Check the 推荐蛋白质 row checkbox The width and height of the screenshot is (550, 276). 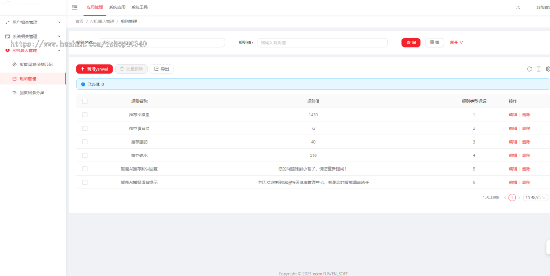coord(85,128)
